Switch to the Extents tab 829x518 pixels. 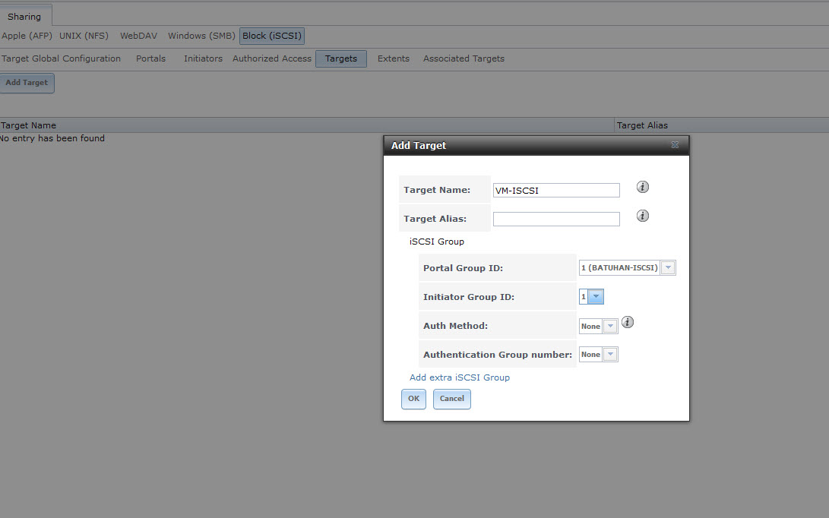[x=393, y=58]
